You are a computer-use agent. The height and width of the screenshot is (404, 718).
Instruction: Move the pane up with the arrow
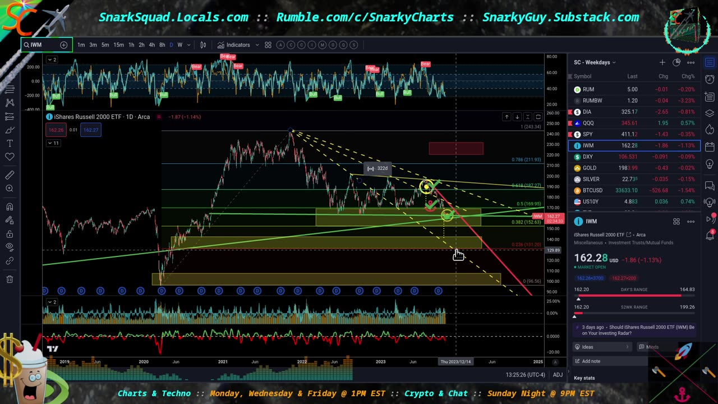[507, 117]
